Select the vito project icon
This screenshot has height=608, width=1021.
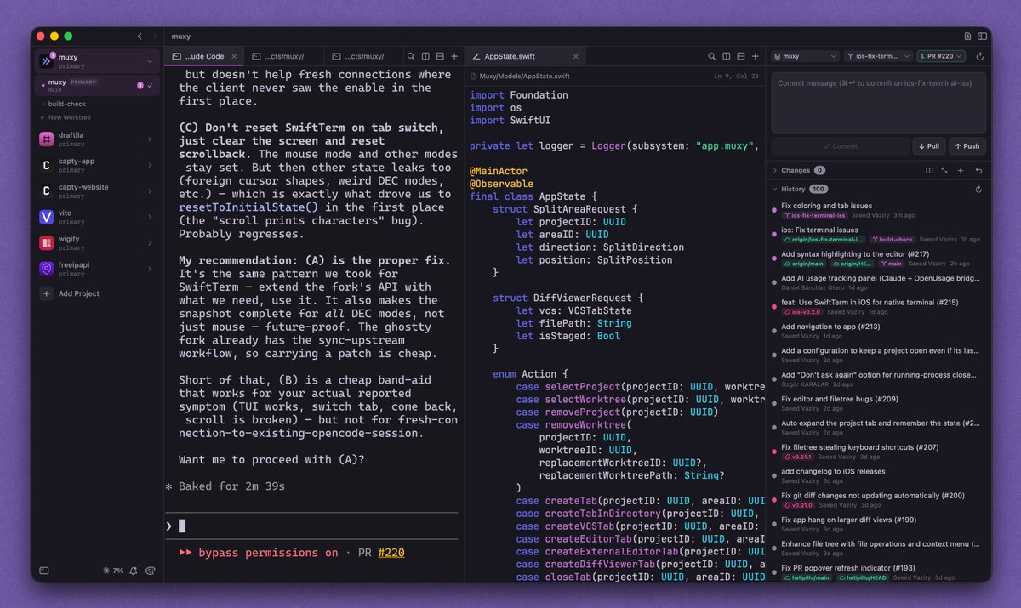pos(46,217)
